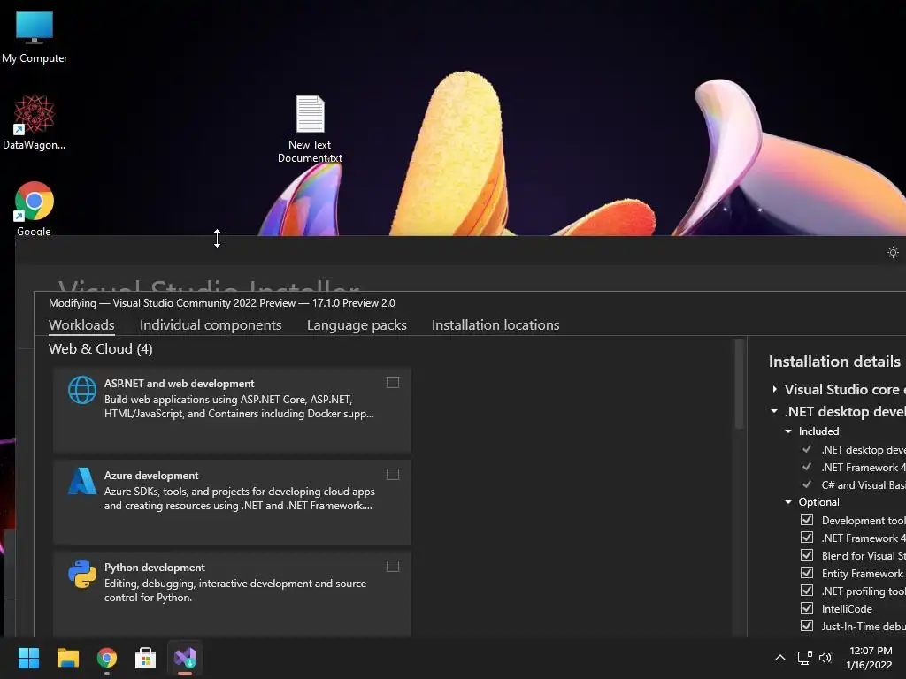Collapse the Included components section
This screenshot has height=679, width=906.
(x=788, y=431)
